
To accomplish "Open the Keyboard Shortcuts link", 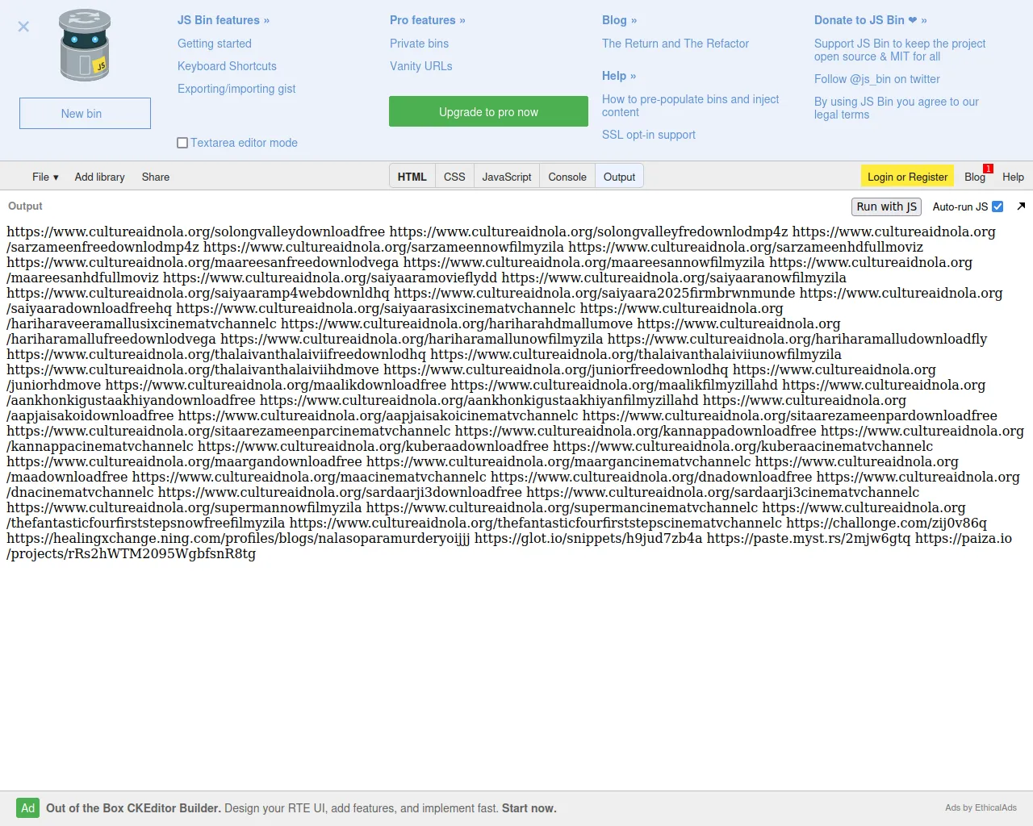I will [x=227, y=66].
